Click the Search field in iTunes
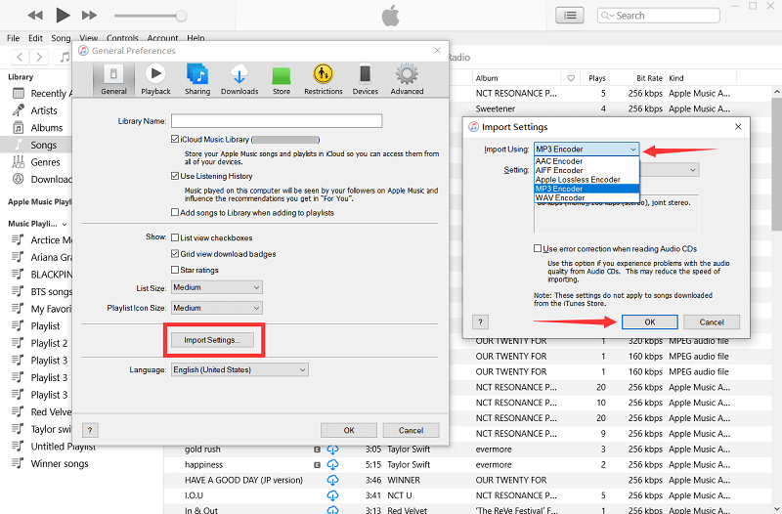 (658, 16)
